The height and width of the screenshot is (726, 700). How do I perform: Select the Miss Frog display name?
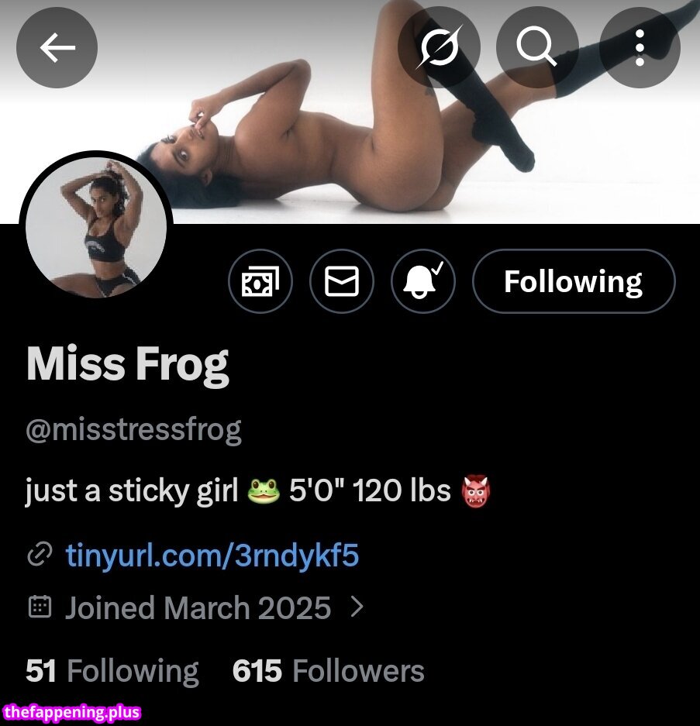(x=128, y=366)
